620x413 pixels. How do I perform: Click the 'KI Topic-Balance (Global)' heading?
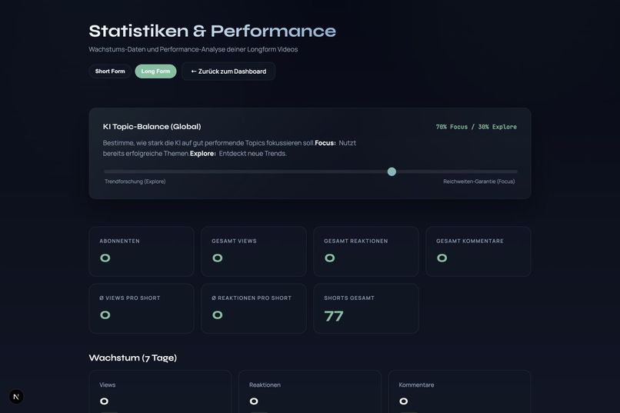tap(152, 126)
